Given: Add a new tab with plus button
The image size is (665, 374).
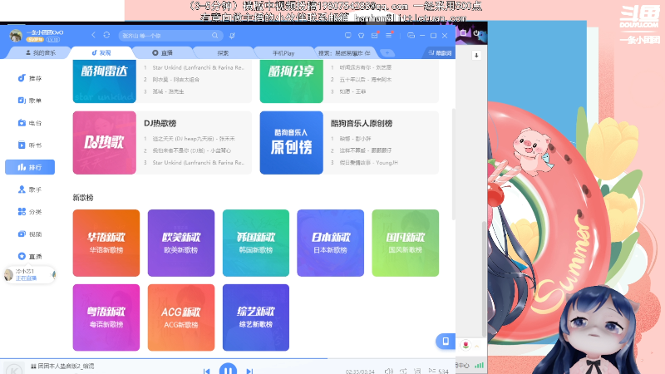Looking at the screenshot, I should tap(387, 53).
